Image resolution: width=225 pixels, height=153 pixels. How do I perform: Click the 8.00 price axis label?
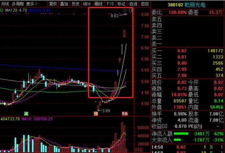point(145,14)
